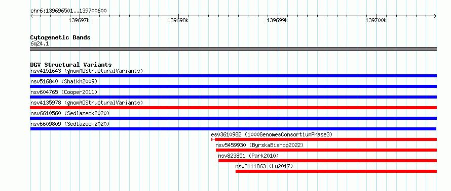Click the left arrow end of ruler
451x191 pixels.
click(31, 16)
